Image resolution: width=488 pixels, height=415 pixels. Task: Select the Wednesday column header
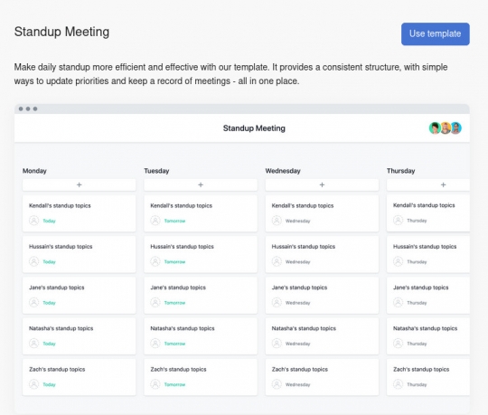[x=283, y=171]
